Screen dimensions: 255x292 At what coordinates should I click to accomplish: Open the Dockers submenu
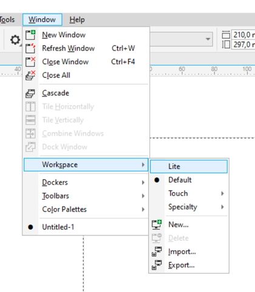[x=86, y=182]
